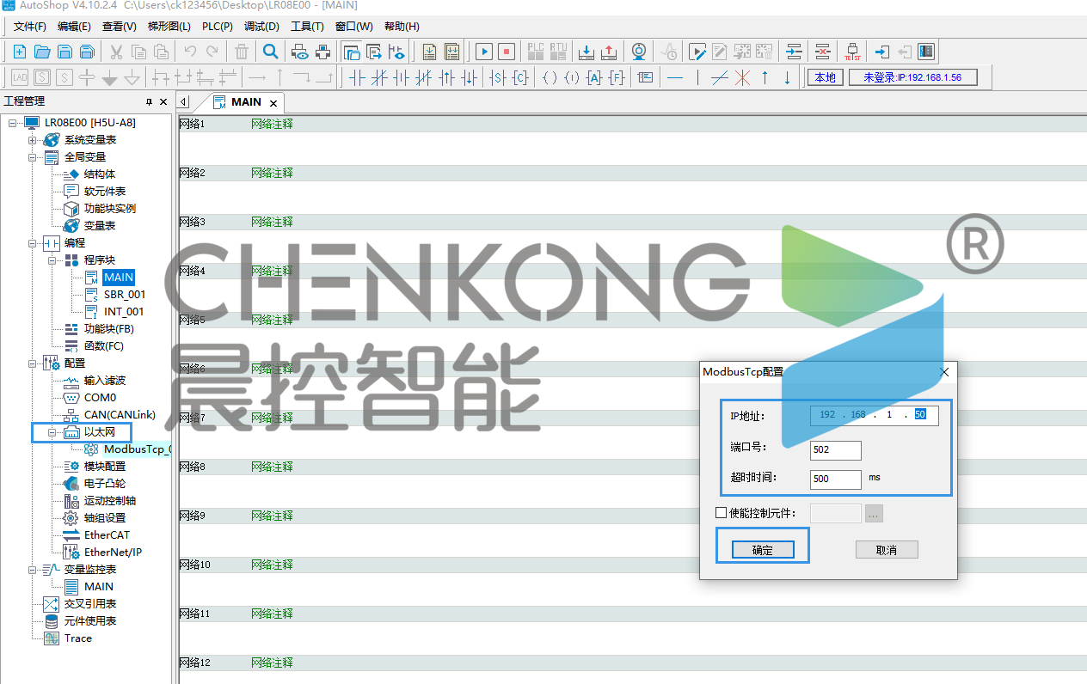
Task: Click the USB TEST connection icon
Action: tap(852, 52)
